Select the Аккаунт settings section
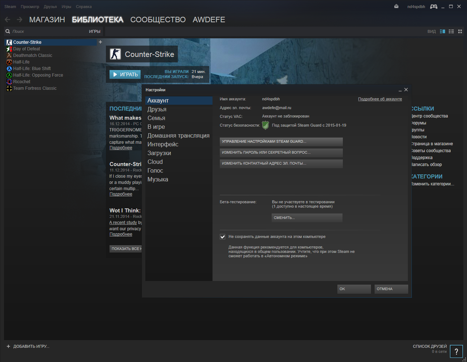 tap(179, 100)
